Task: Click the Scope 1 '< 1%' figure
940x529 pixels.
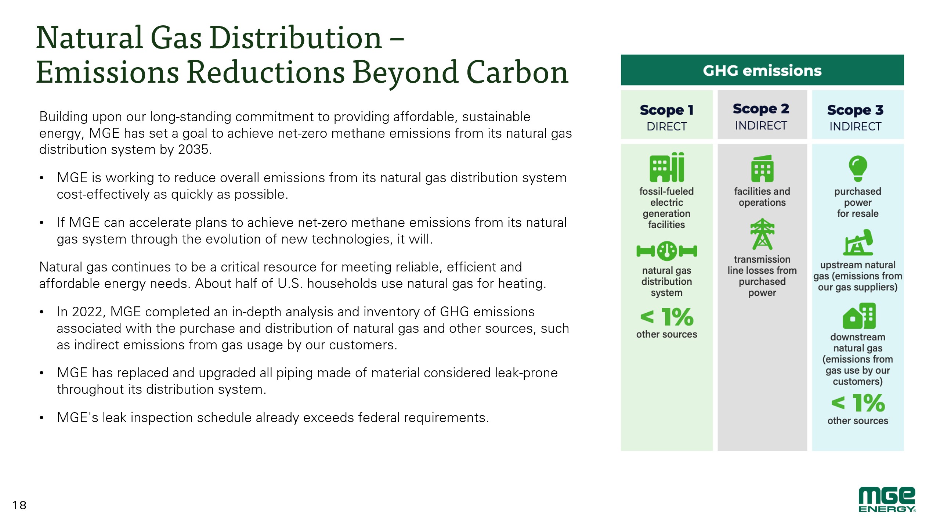Action: click(666, 317)
